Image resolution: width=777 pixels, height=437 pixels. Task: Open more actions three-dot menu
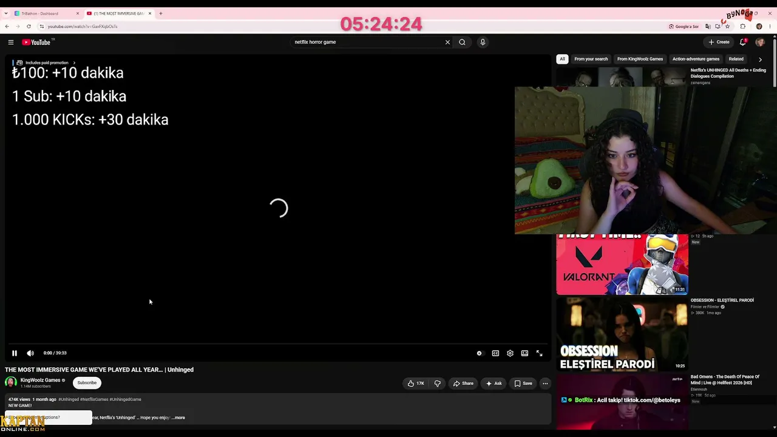[x=545, y=383]
